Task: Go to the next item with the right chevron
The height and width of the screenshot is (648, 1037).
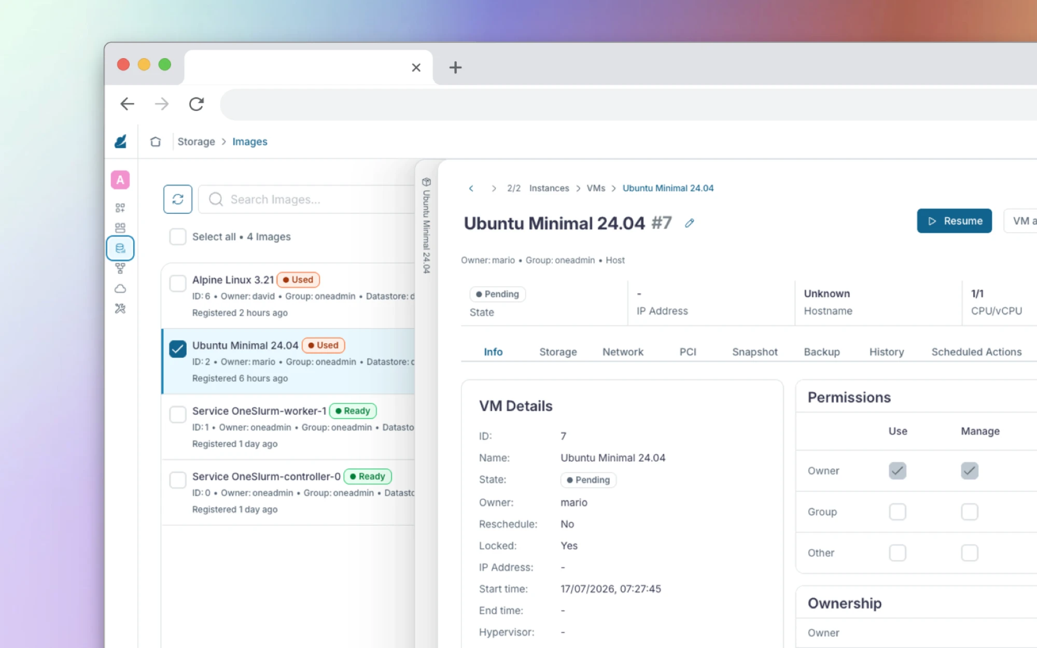Action: coord(494,188)
